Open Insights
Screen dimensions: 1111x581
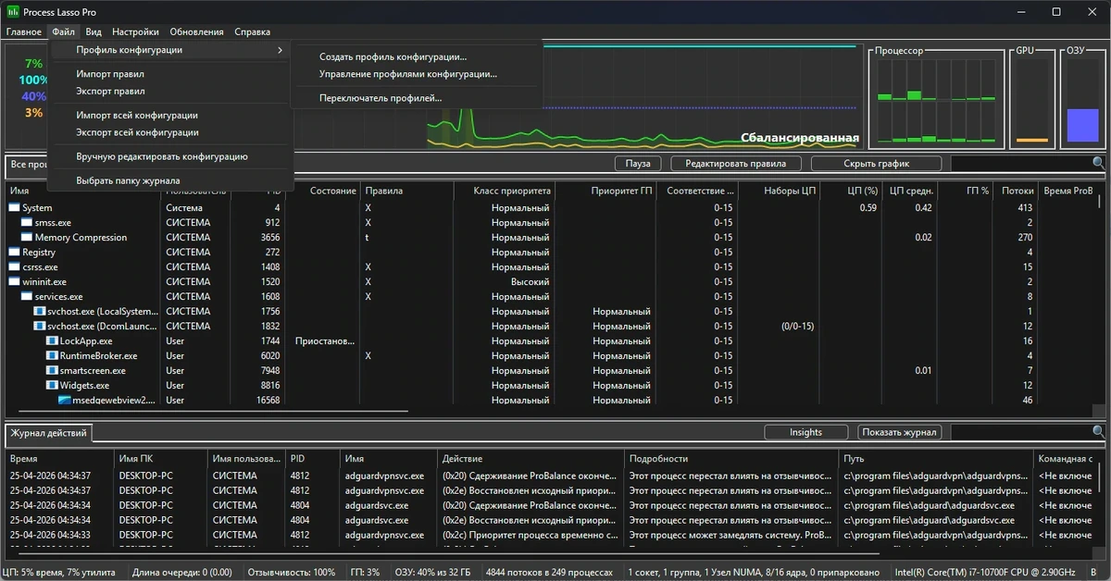pyautogui.click(x=805, y=432)
